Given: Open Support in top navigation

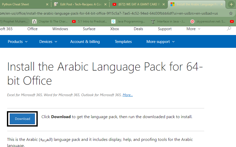Looking at the screenshot, I should (x=165, y=29).
